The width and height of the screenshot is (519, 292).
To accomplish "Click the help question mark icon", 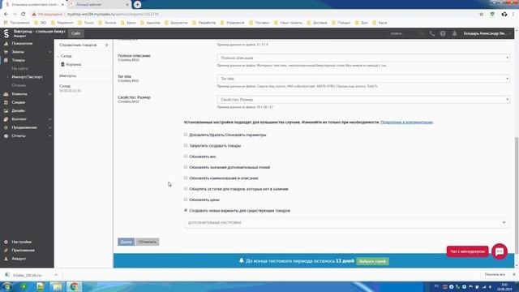I will (x=443, y=33).
